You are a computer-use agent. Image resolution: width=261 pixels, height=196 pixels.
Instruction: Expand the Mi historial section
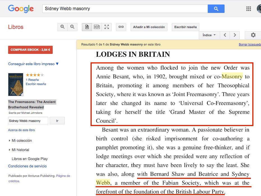click(20, 150)
